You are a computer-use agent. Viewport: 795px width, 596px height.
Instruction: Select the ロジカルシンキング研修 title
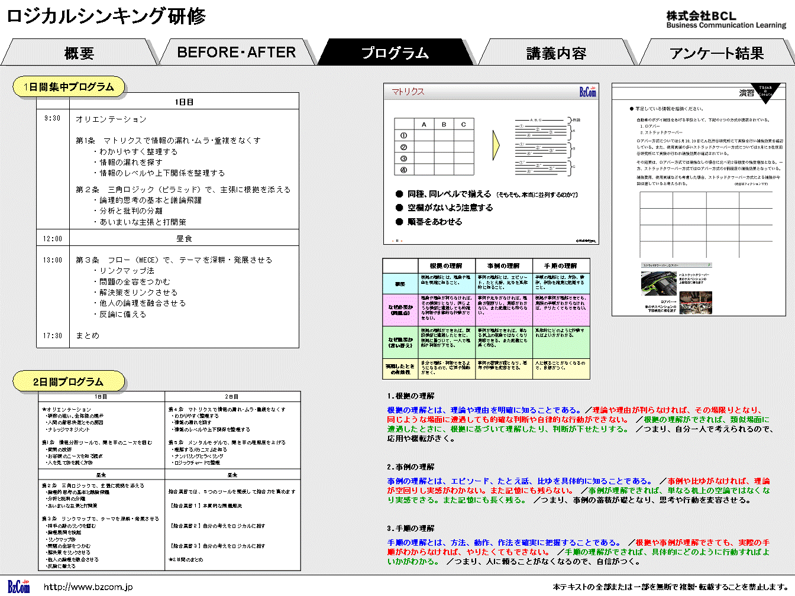pyautogui.click(x=106, y=15)
